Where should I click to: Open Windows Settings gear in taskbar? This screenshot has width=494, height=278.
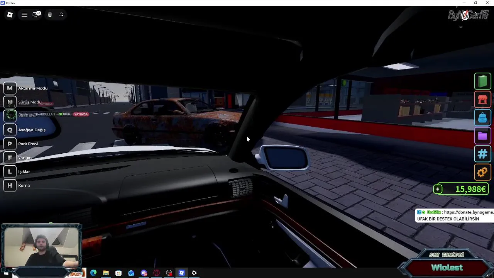click(194, 273)
